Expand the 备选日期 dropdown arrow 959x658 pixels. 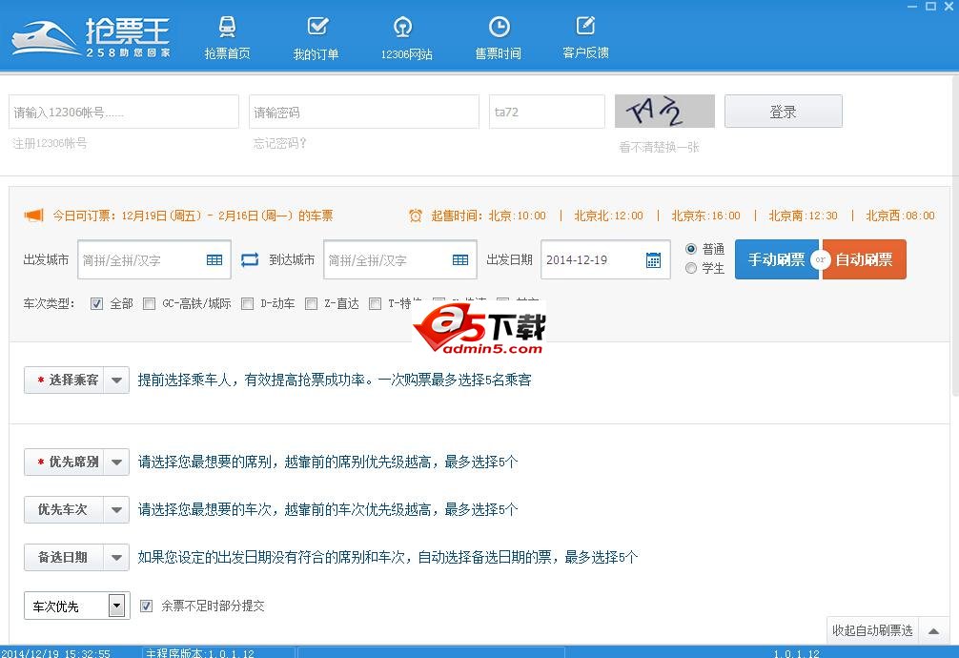[117, 558]
